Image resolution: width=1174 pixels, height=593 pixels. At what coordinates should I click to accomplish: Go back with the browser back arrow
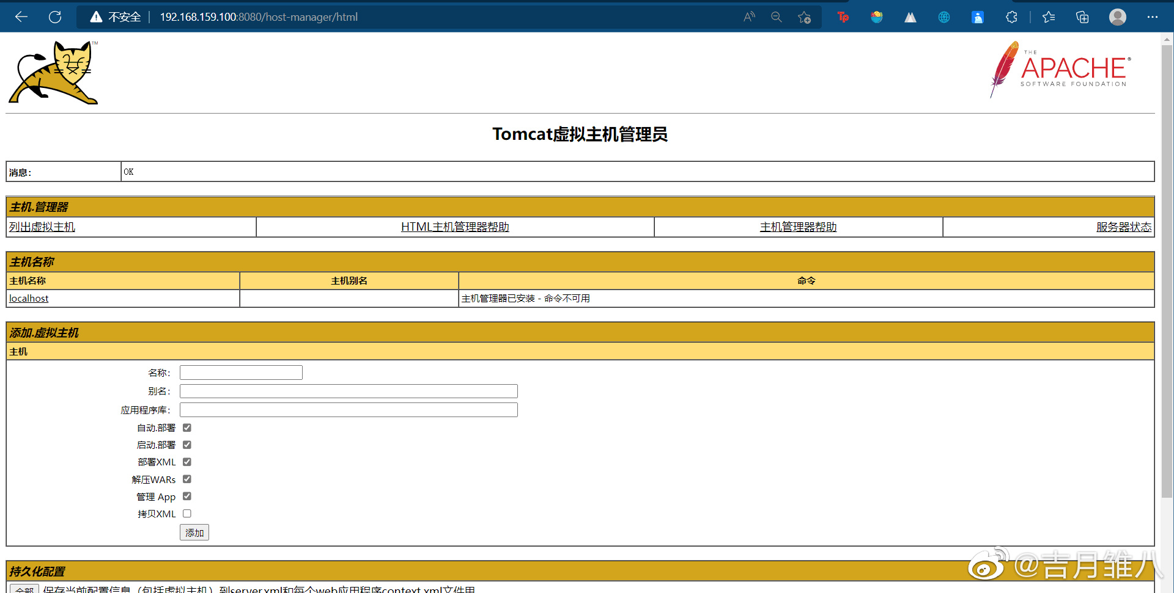tap(21, 17)
